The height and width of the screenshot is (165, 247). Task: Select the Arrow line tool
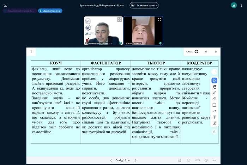pos(214,111)
